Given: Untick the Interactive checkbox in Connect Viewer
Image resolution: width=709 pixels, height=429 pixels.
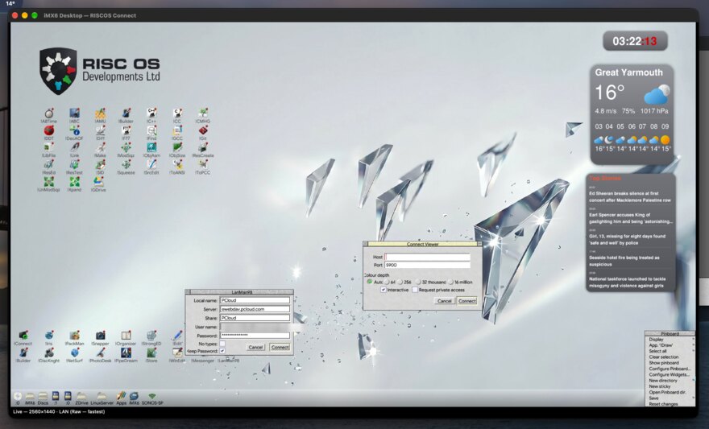Looking at the screenshot, I should click(x=384, y=290).
